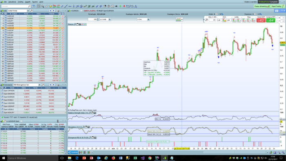Open the Lista Forex dropdown

pos(28,11)
